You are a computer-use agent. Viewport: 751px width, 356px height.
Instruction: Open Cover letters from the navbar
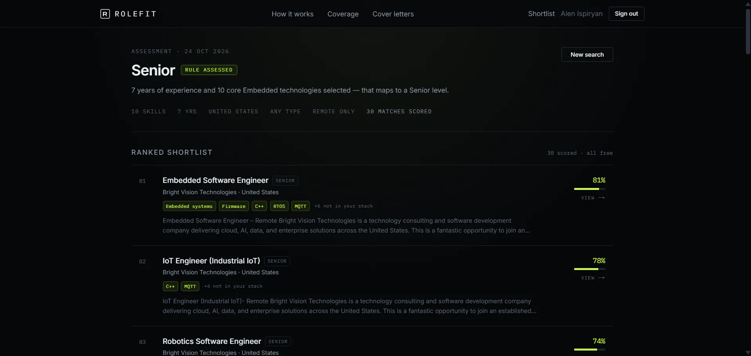pyautogui.click(x=393, y=14)
